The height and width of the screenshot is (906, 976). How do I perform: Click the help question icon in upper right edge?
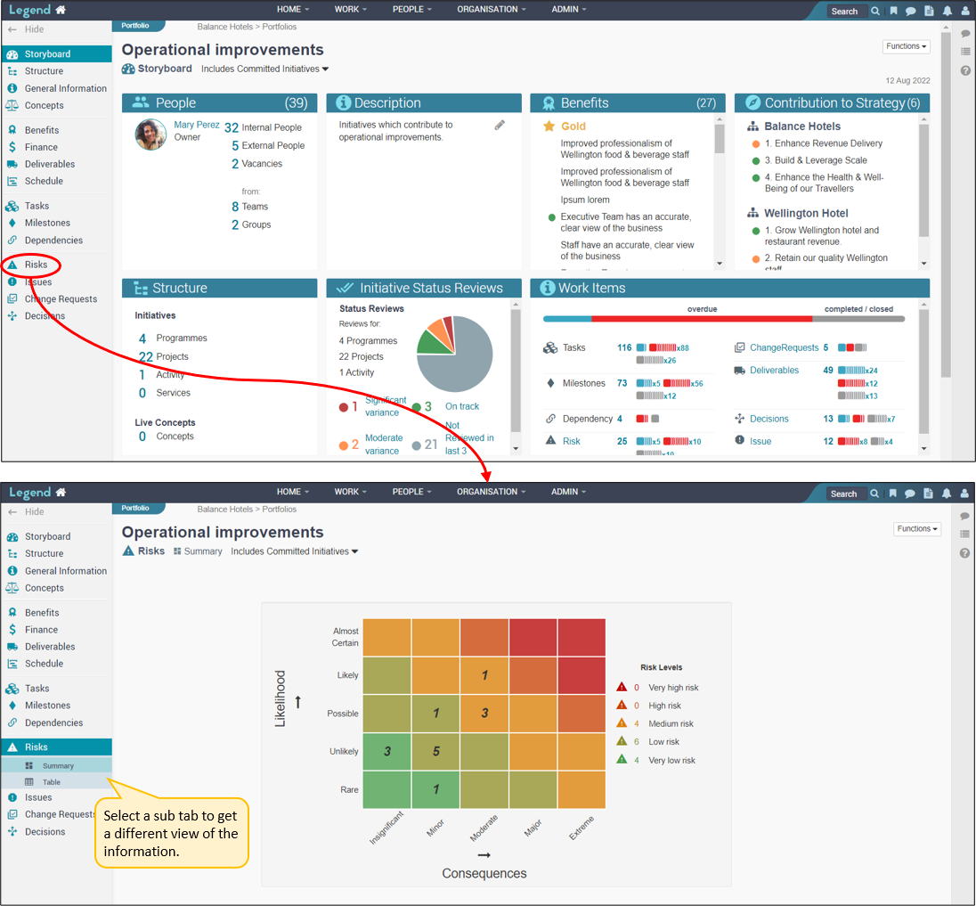pyautogui.click(x=964, y=71)
